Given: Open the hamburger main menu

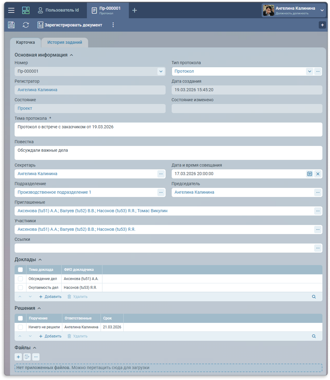Looking at the screenshot, I should click(11, 10).
